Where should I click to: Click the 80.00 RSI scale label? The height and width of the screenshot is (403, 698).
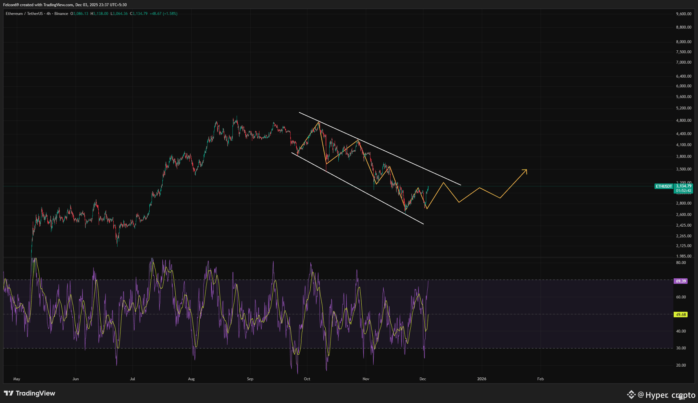[x=681, y=263]
